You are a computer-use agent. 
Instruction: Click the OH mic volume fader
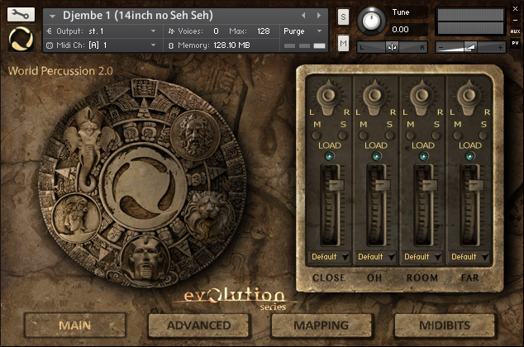click(x=383, y=185)
